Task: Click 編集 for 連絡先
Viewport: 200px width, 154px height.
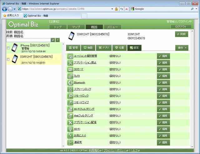Action: click(163, 142)
